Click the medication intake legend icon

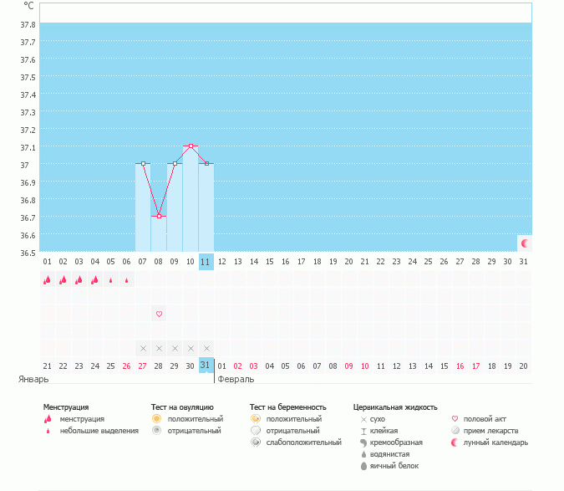click(x=455, y=431)
